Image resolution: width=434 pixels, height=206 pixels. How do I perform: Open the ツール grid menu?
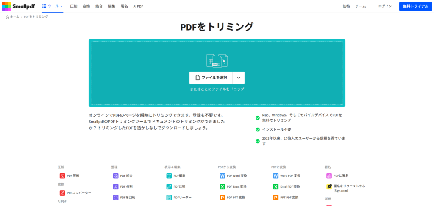pyautogui.click(x=53, y=6)
